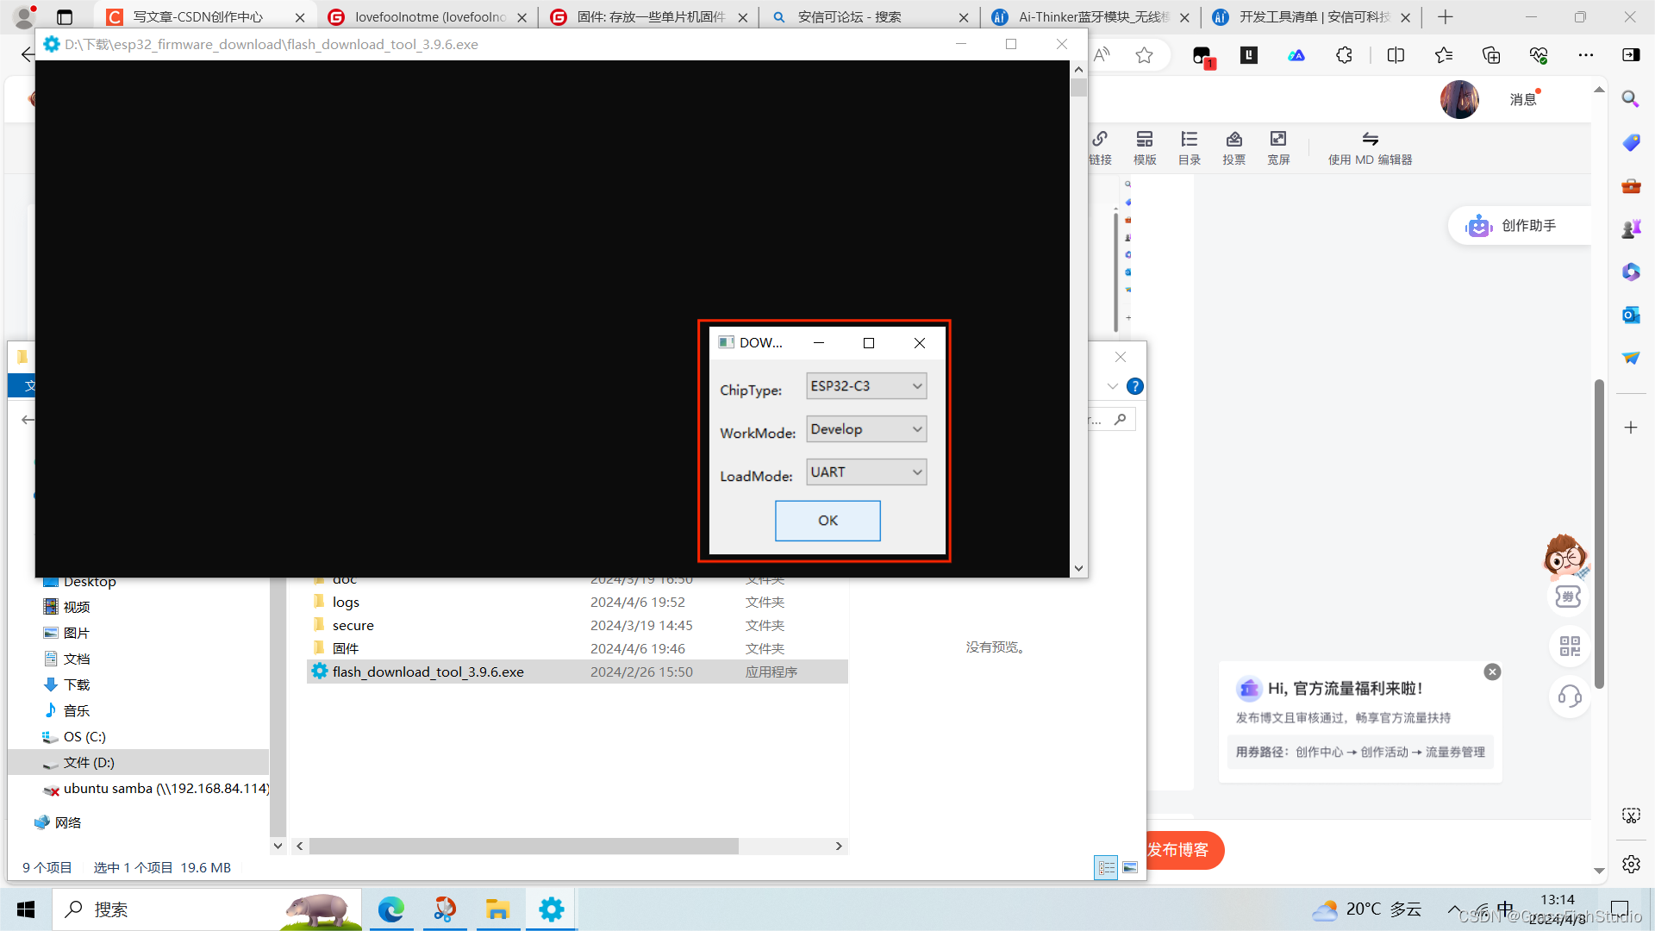This screenshot has width=1655, height=931.
Task: Click the 发布博客 publish button
Action: [1180, 850]
